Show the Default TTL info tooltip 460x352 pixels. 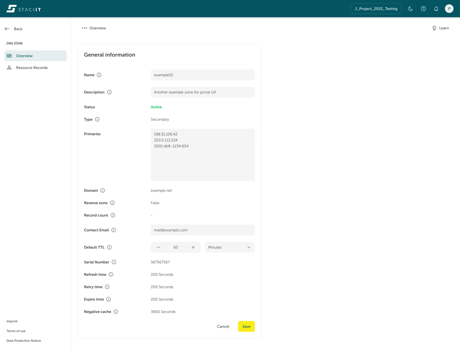pyautogui.click(x=109, y=247)
